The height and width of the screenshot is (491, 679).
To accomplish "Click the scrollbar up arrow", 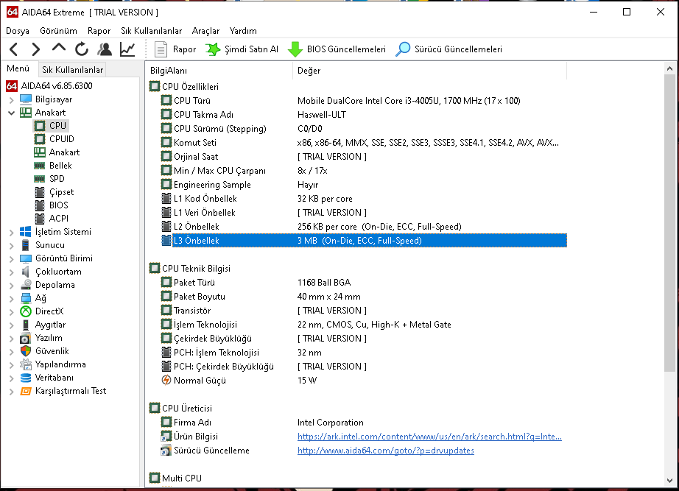I will (x=669, y=68).
